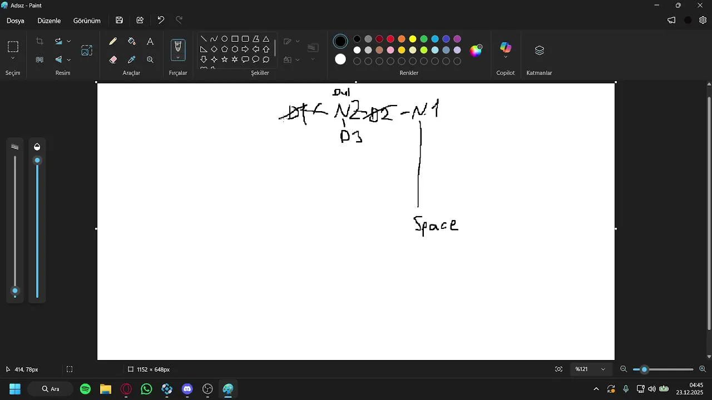Expand the Rotate options chevron
Viewport: 712px width, 400px height.
69,41
